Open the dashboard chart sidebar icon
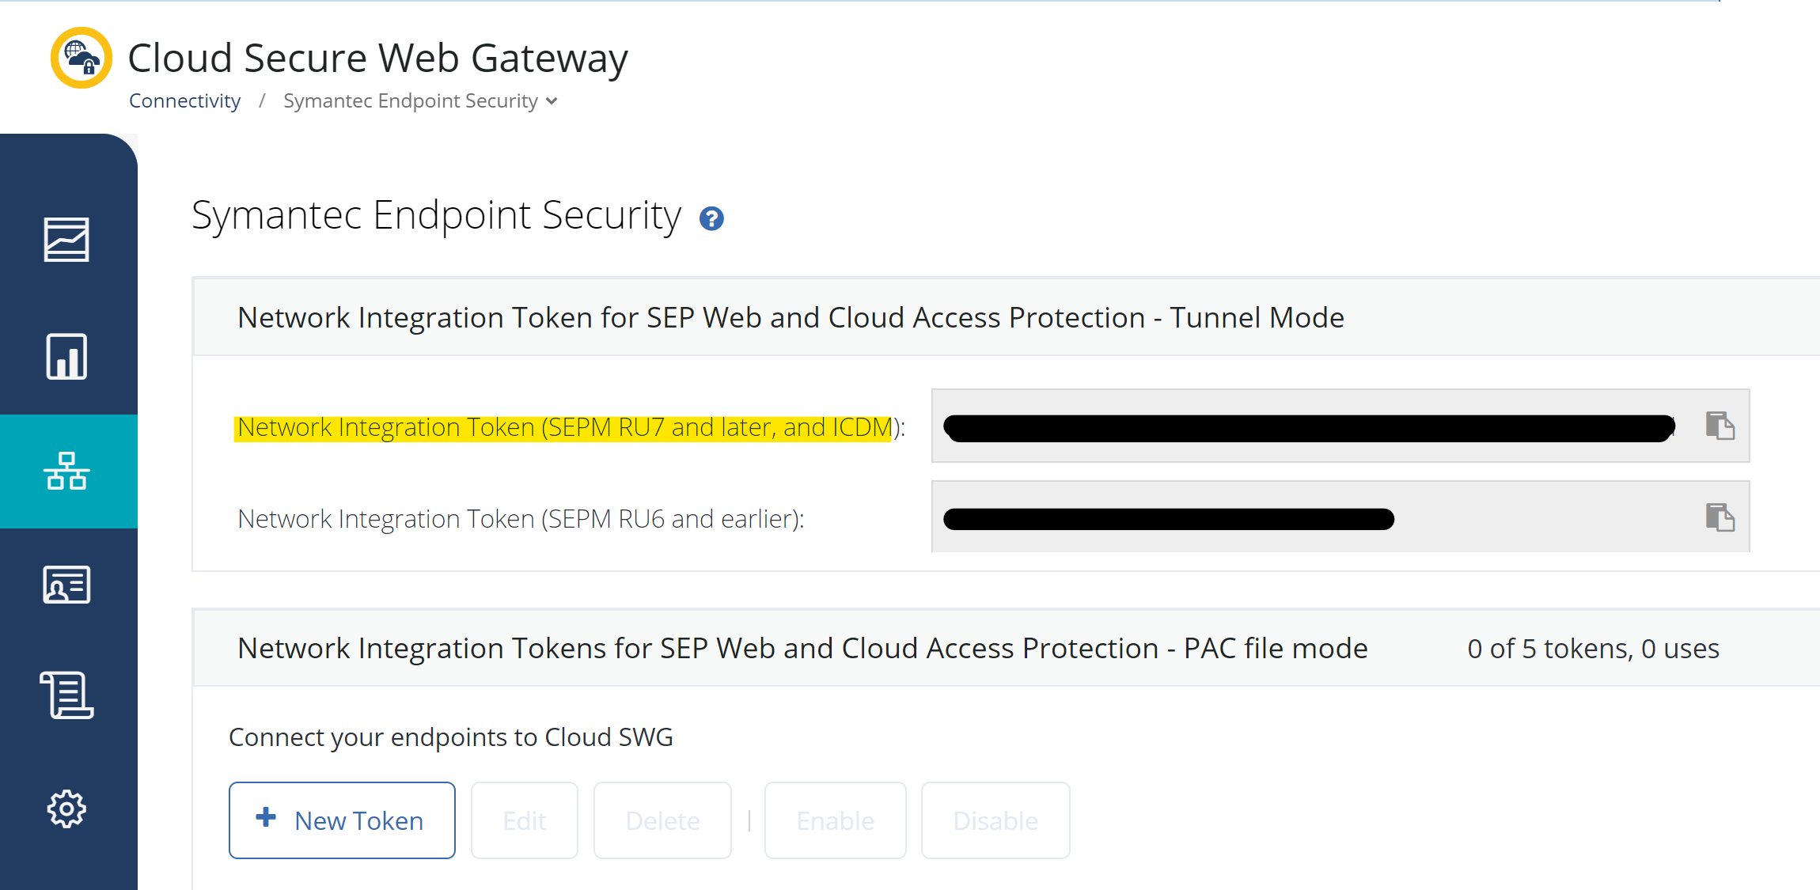The height and width of the screenshot is (890, 1820). 66,239
